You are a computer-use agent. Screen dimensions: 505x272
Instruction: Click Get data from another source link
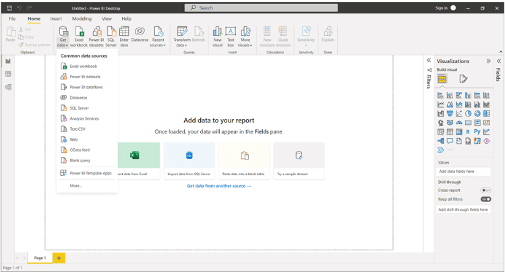point(219,186)
